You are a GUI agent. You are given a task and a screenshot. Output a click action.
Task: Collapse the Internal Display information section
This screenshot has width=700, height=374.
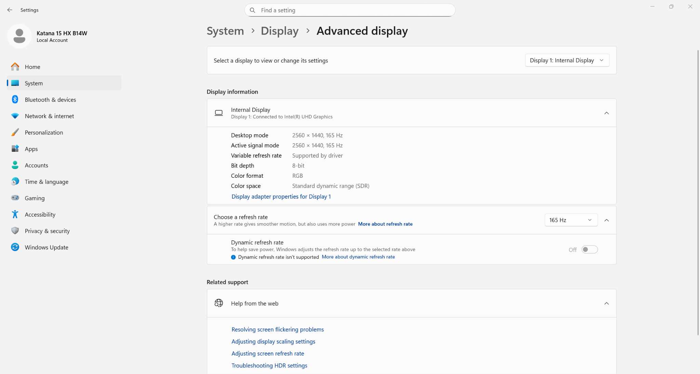pyautogui.click(x=606, y=113)
